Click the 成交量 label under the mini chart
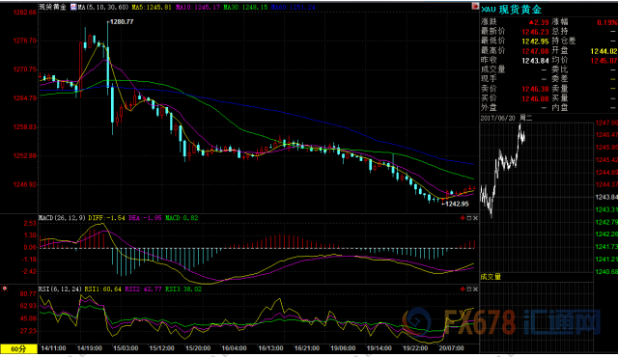Image resolution: width=618 pixels, height=357 pixels. [491, 277]
